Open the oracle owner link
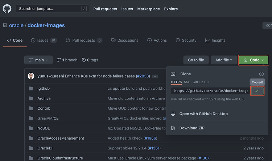Viewport: 272px width, 161px height. (x=16, y=25)
